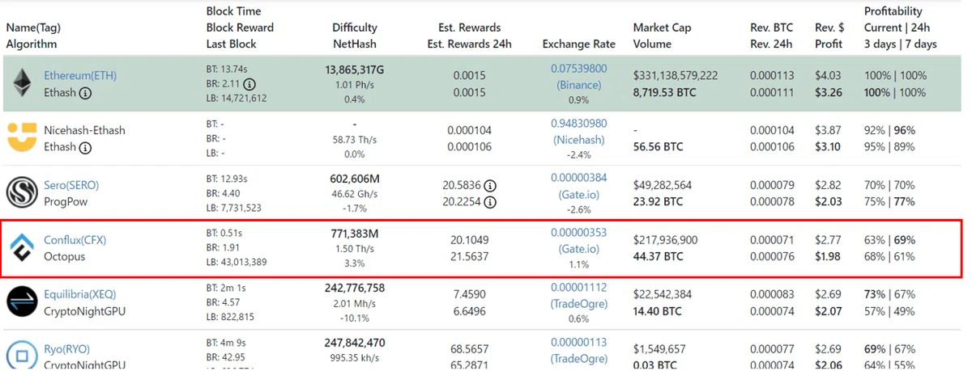This screenshot has width=972, height=371.
Task: Click the Difficulty NetHash column header
Action: pyautogui.click(x=355, y=36)
